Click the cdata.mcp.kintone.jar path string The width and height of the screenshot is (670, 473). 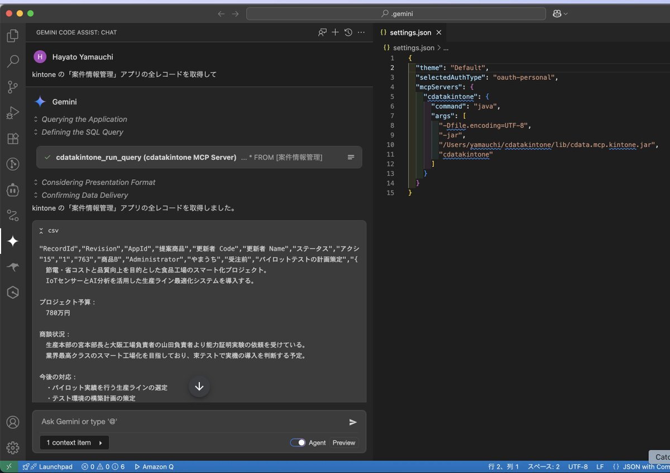click(x=547, y=145)
